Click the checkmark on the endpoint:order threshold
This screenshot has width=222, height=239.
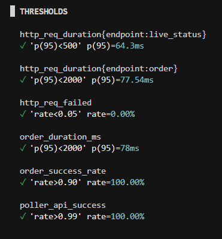pyautogui.click(x=23, y=80)
